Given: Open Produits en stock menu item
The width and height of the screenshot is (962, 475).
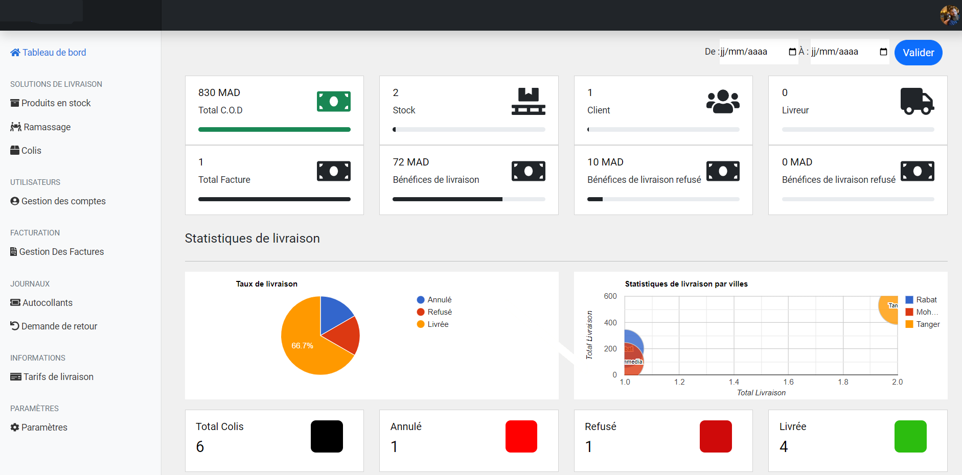Looking at the screenshot, I should tap(56, 103).
